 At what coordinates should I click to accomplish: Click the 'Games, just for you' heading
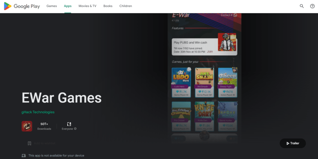(x=185, y=61)
